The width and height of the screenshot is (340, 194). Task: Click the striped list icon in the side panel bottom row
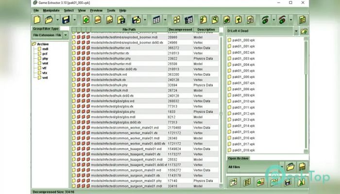click(247, 182)
